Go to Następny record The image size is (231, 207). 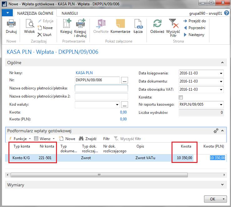pyautogui.click(x=194, y=35)
